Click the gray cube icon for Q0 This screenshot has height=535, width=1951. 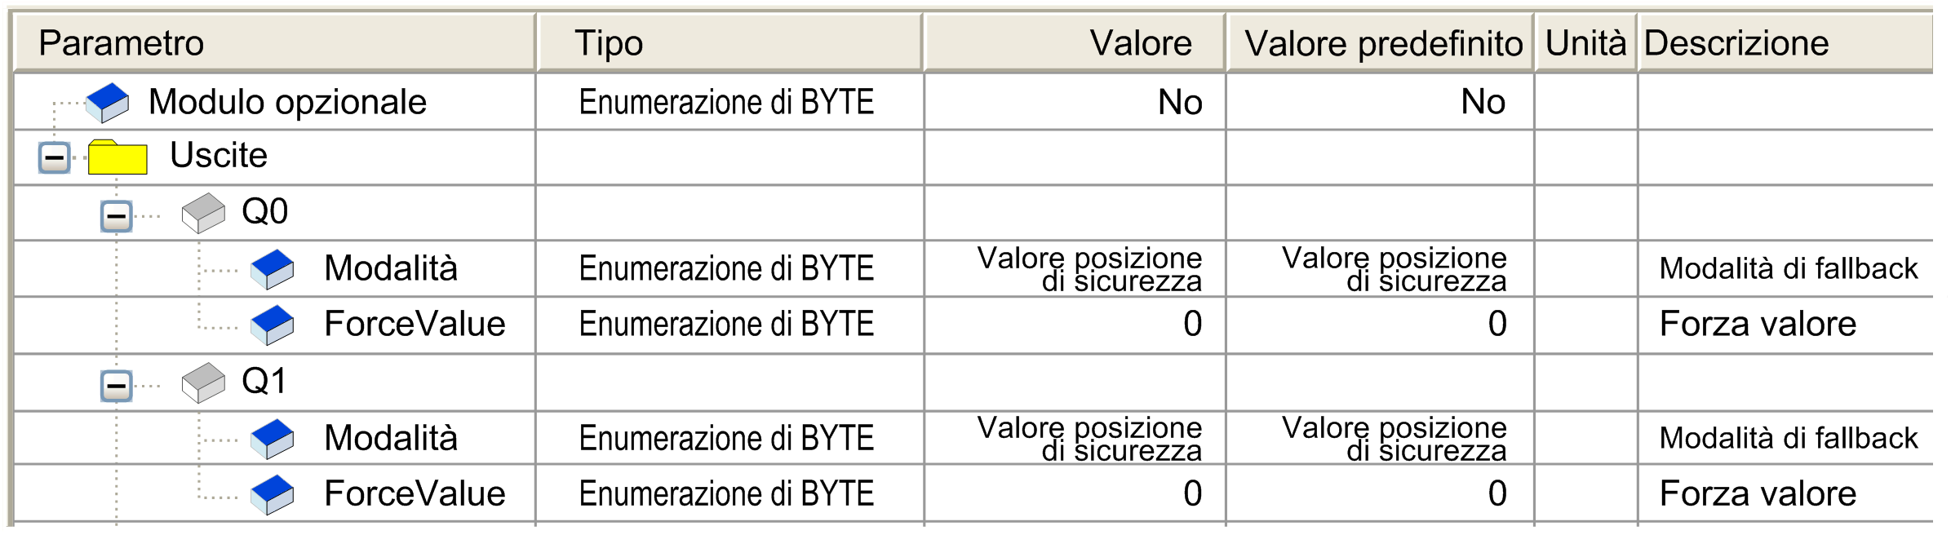click(203, 213)
